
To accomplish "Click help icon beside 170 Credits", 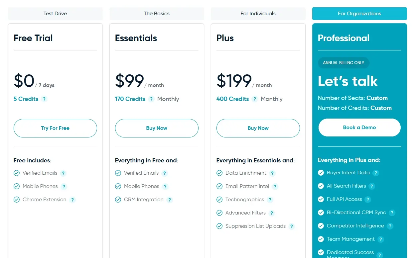I will click(151, 99).
